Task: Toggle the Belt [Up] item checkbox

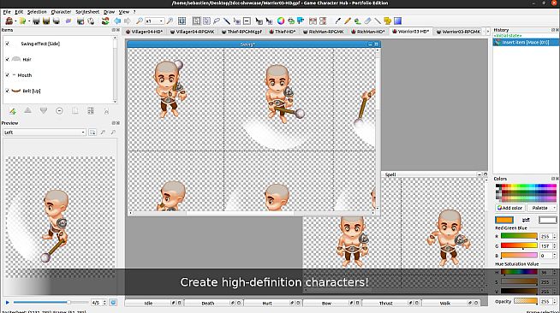Action: 7,91
